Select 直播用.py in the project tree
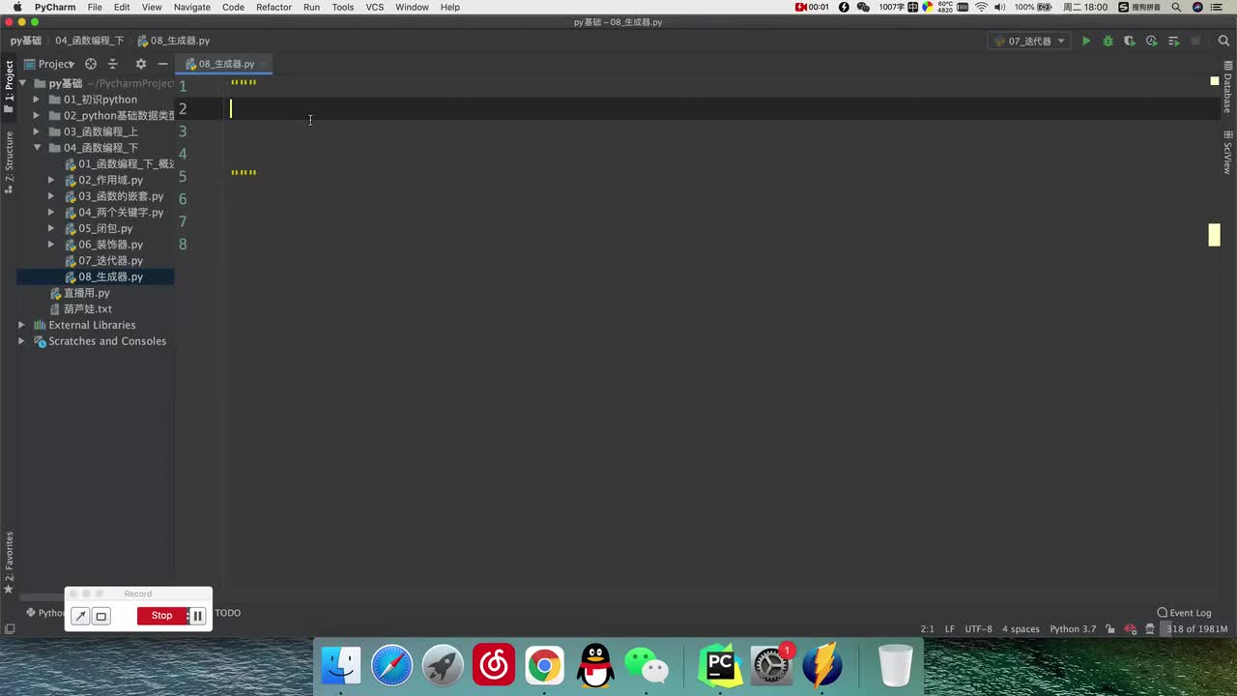 pos(86,293)
